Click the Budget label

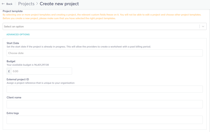[11, 61]
